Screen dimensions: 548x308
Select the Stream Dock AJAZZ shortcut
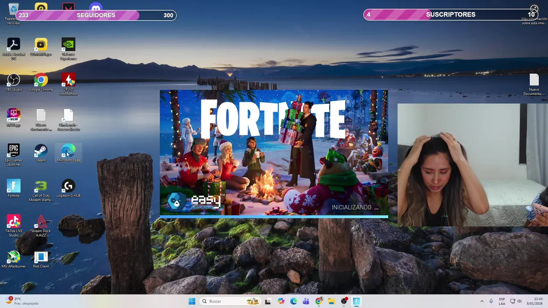41,226
